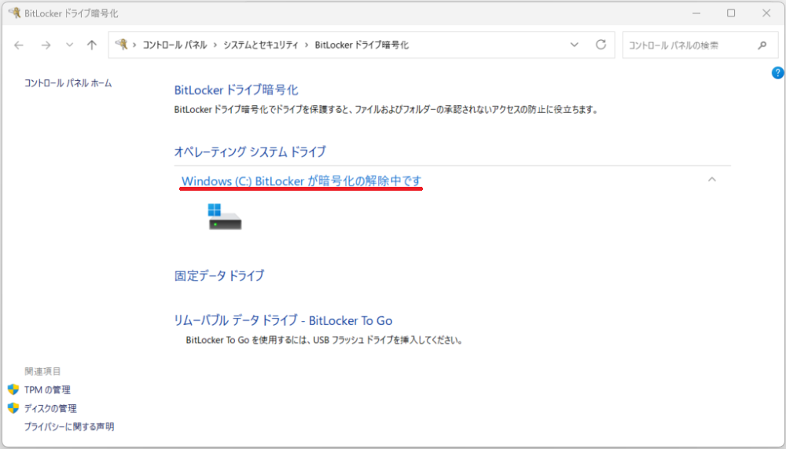Open the arrow after コントロール パネル breadcrumb

tap(215, 46)
